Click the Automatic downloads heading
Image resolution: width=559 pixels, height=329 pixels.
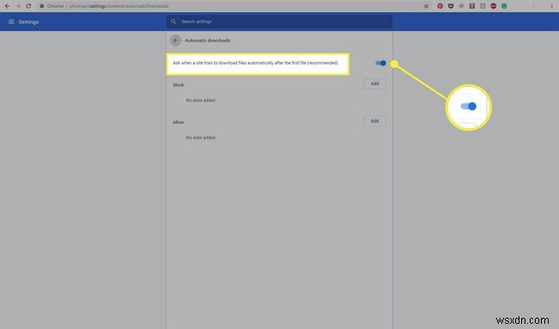tap(207, 40)
